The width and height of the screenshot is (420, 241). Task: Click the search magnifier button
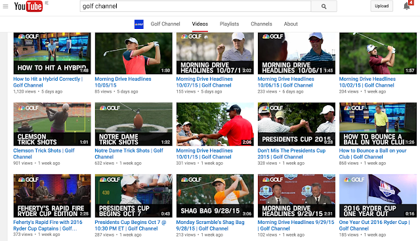pyautogui.click(x=324, y=6)
